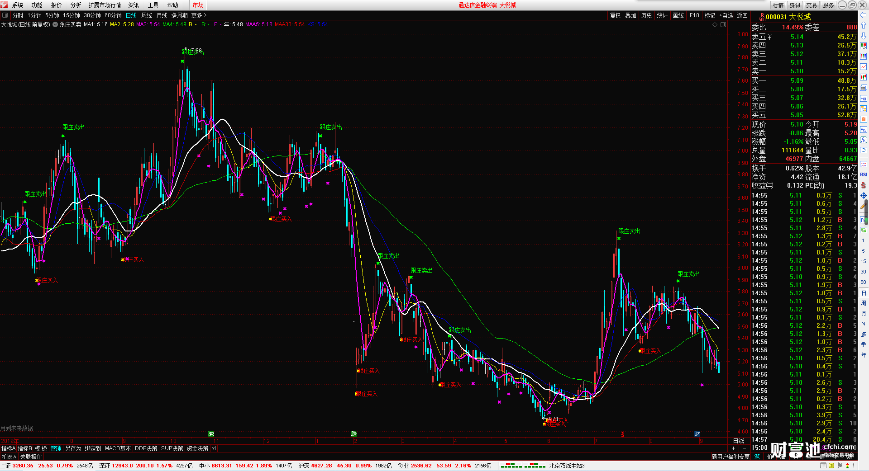Click the plus zoom-in chart button
This screenshot has height=471, width=869.
pyautogui.click(x=734, y=448)
